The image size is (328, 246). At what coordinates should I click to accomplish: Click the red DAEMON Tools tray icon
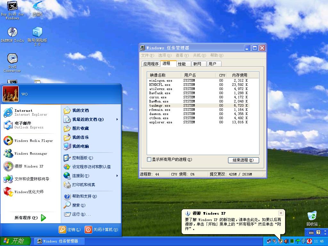[309, 241]
